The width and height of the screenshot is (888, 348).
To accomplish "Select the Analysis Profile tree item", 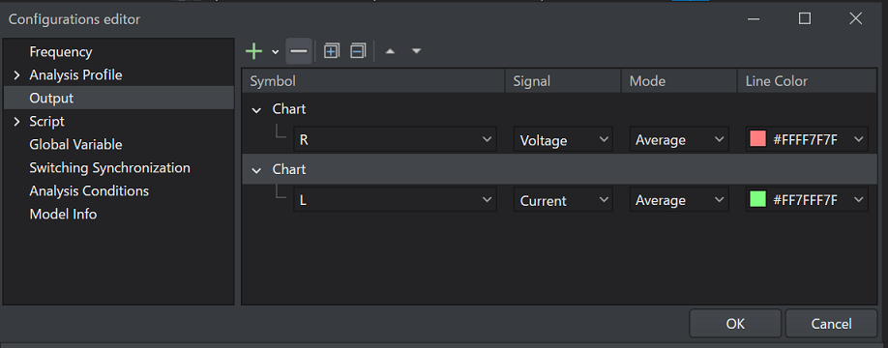I will 75,75.
